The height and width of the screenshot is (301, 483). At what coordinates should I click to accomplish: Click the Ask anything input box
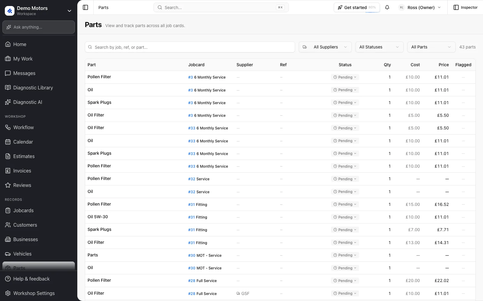coord(39,27)
